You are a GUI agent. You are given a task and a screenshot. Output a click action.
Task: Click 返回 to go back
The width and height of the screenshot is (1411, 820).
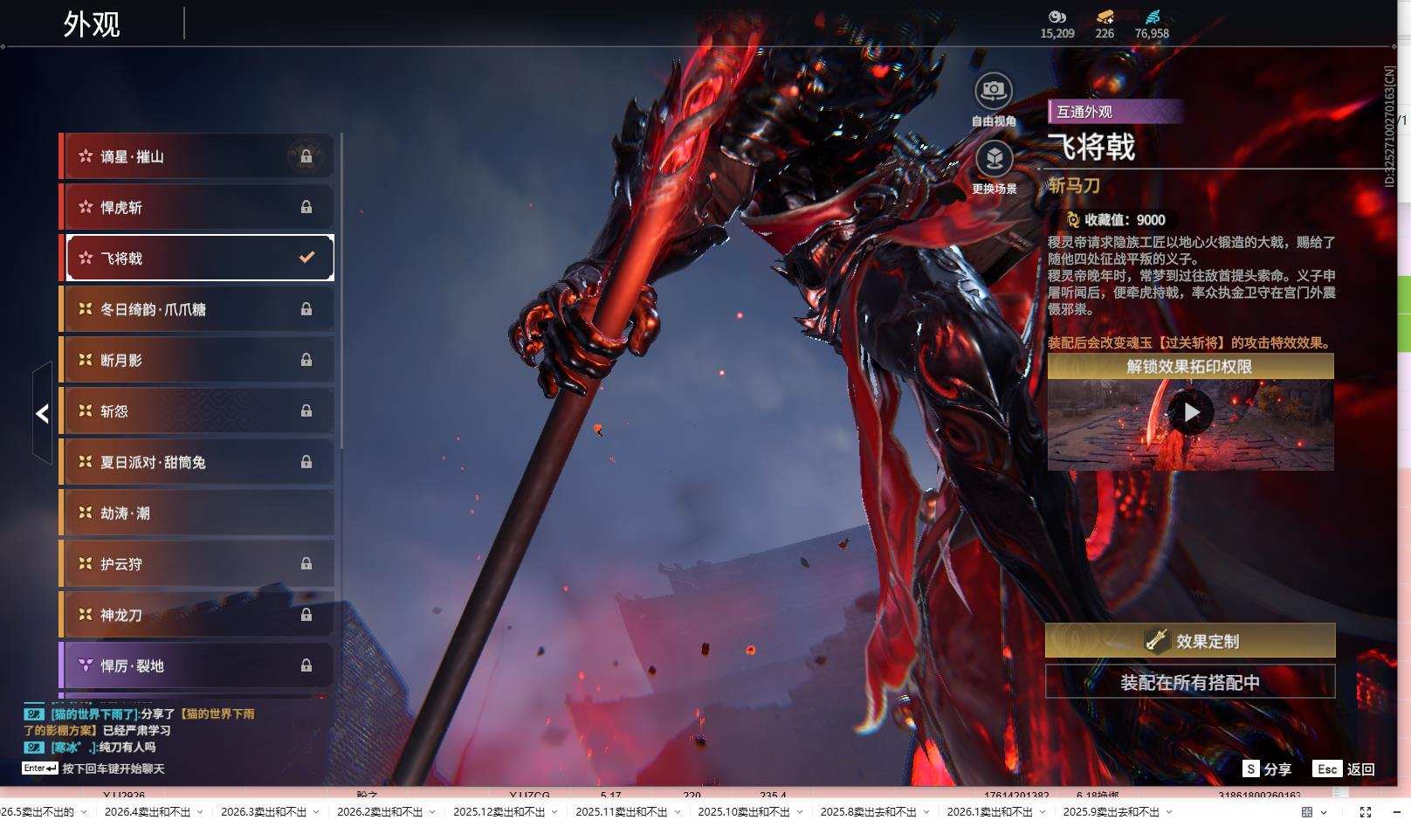(1360, 769)
